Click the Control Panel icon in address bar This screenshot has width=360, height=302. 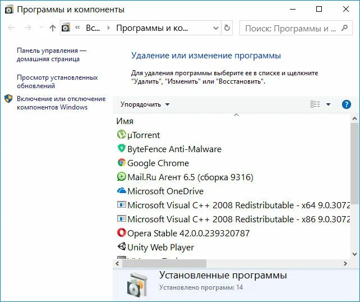point(66,28)
